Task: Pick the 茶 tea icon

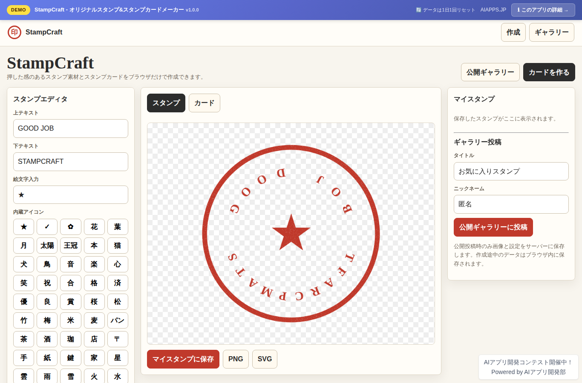Action: (x=24, y=339)
